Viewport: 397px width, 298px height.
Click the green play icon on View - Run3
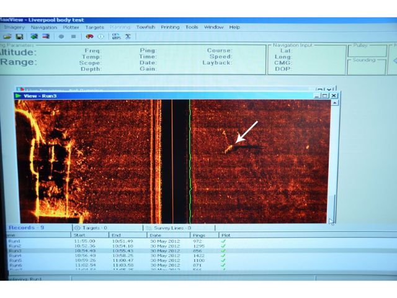(18, 96)
